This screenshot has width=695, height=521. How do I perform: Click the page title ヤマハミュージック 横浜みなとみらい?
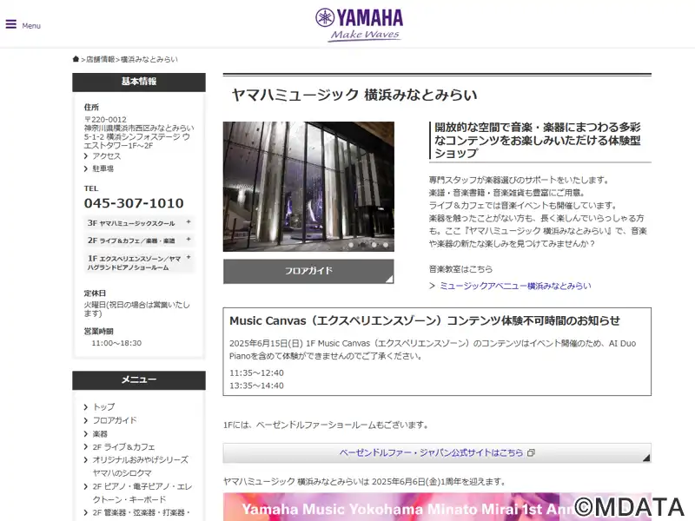pyautogui.click(x=354, y=95)
